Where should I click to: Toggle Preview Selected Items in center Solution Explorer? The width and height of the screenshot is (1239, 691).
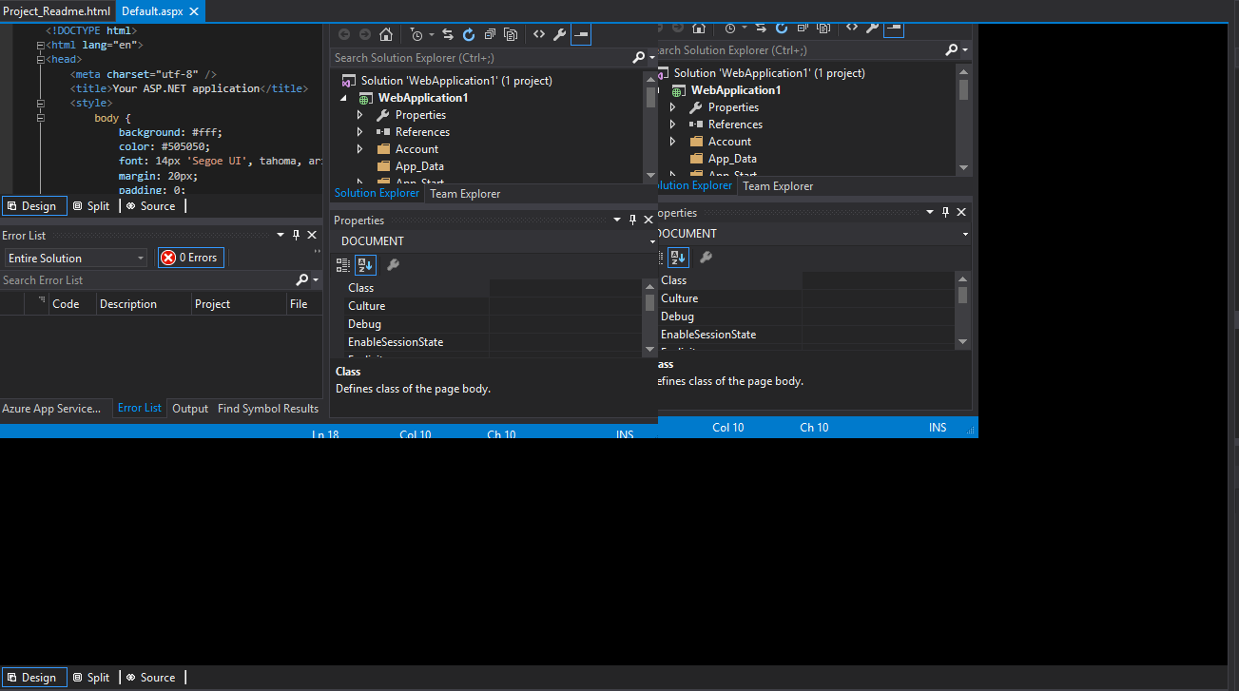(581, 34)
